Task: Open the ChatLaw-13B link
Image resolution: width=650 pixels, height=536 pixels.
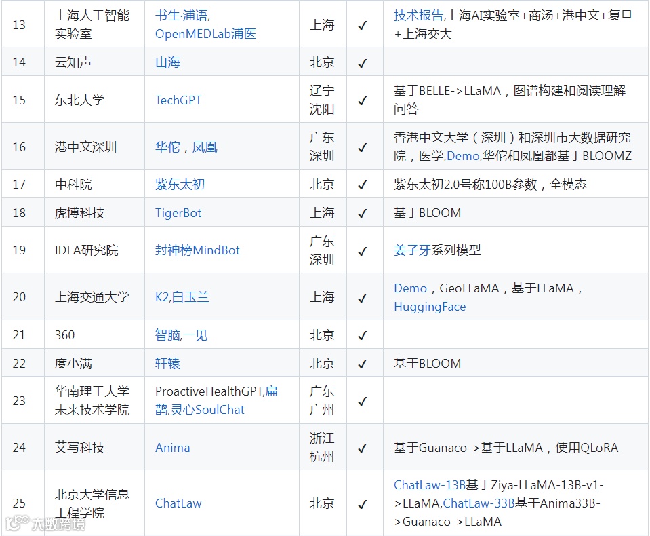Action: [x=430, y=485]
